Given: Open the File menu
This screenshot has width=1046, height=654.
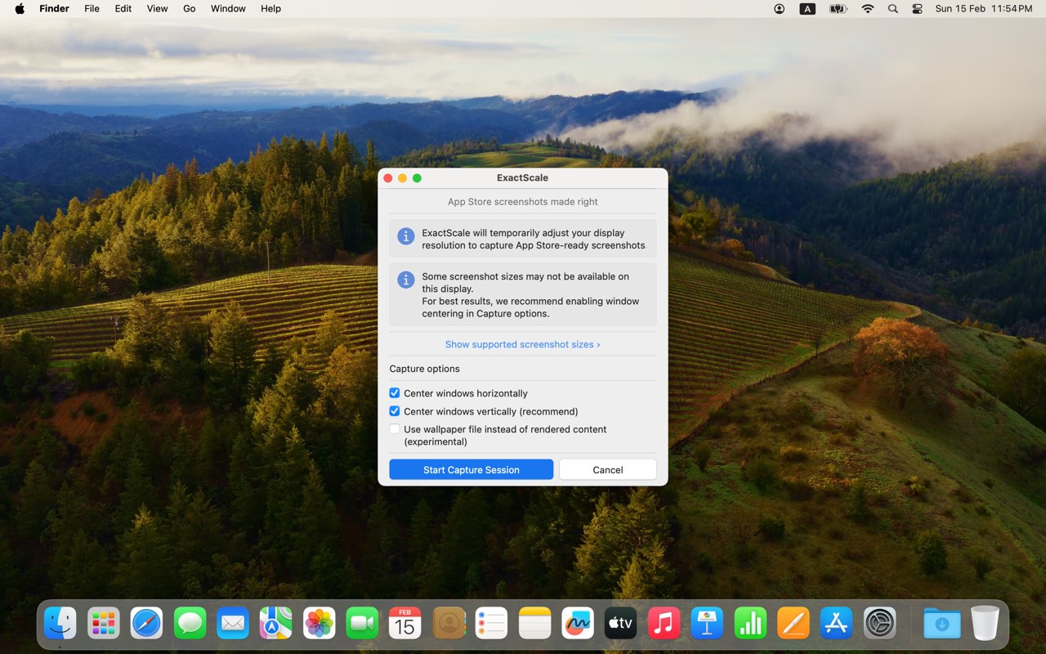Looking at the screenshot, I should [x=92, y=9].
